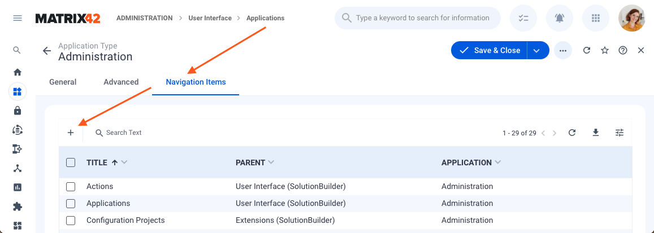Open the Configuration Projects row title

[125, 220]
